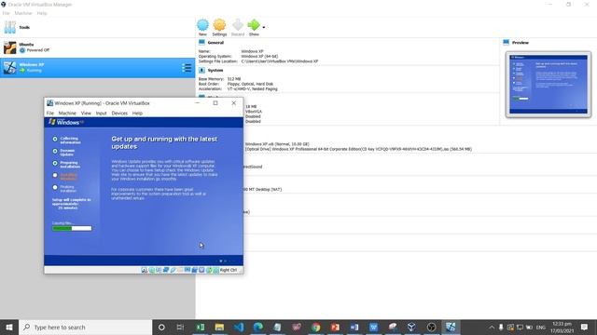Click the XP setup copying-files progress bar
Screen dimensions: 597x335
click(x=72, y=228)
